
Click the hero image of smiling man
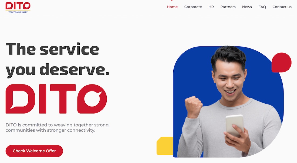point(228,102)
